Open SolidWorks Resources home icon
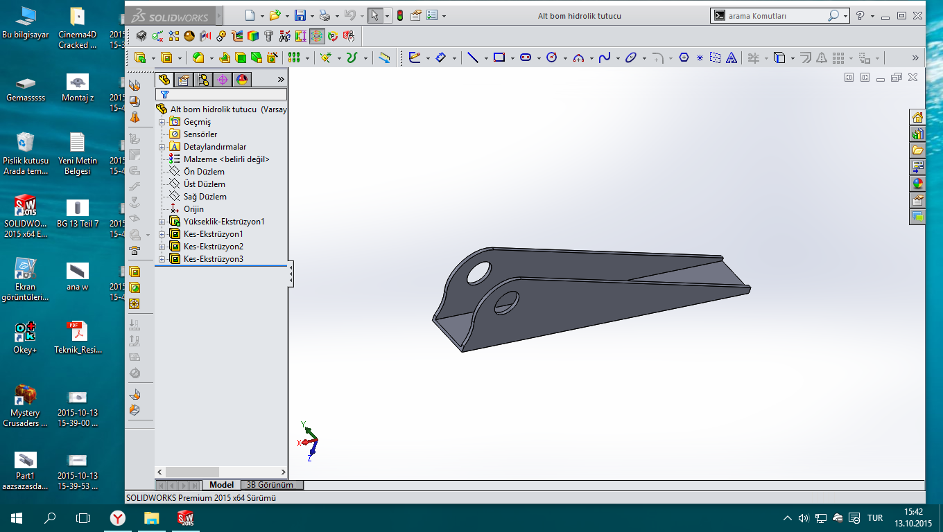The image size is (943, 532). (917, 117)
